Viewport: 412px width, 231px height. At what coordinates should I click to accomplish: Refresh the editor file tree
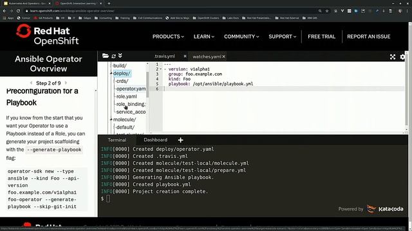coord(113,56)
